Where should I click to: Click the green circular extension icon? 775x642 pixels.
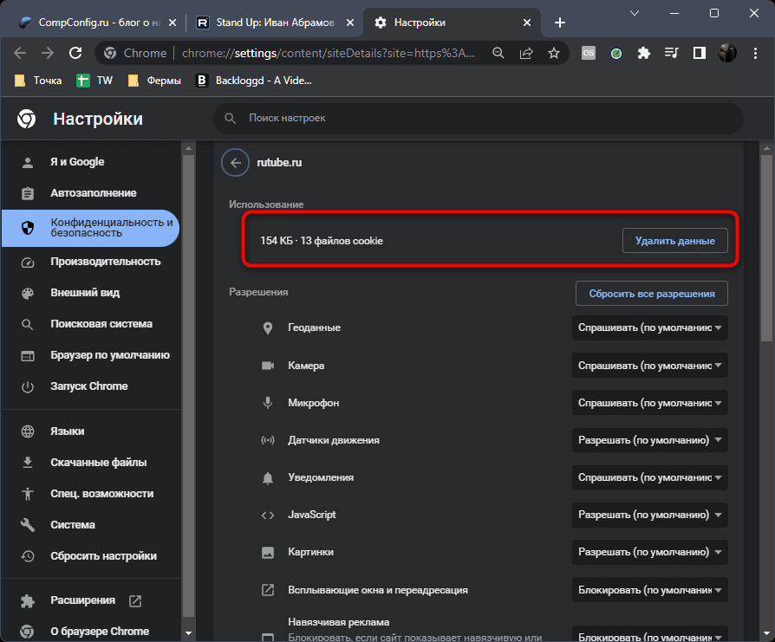coord(615,53)
